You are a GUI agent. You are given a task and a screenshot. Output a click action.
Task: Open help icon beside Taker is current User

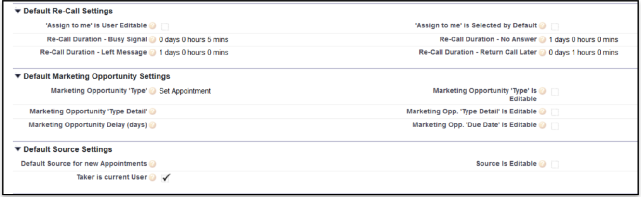[x=152, y=177]
